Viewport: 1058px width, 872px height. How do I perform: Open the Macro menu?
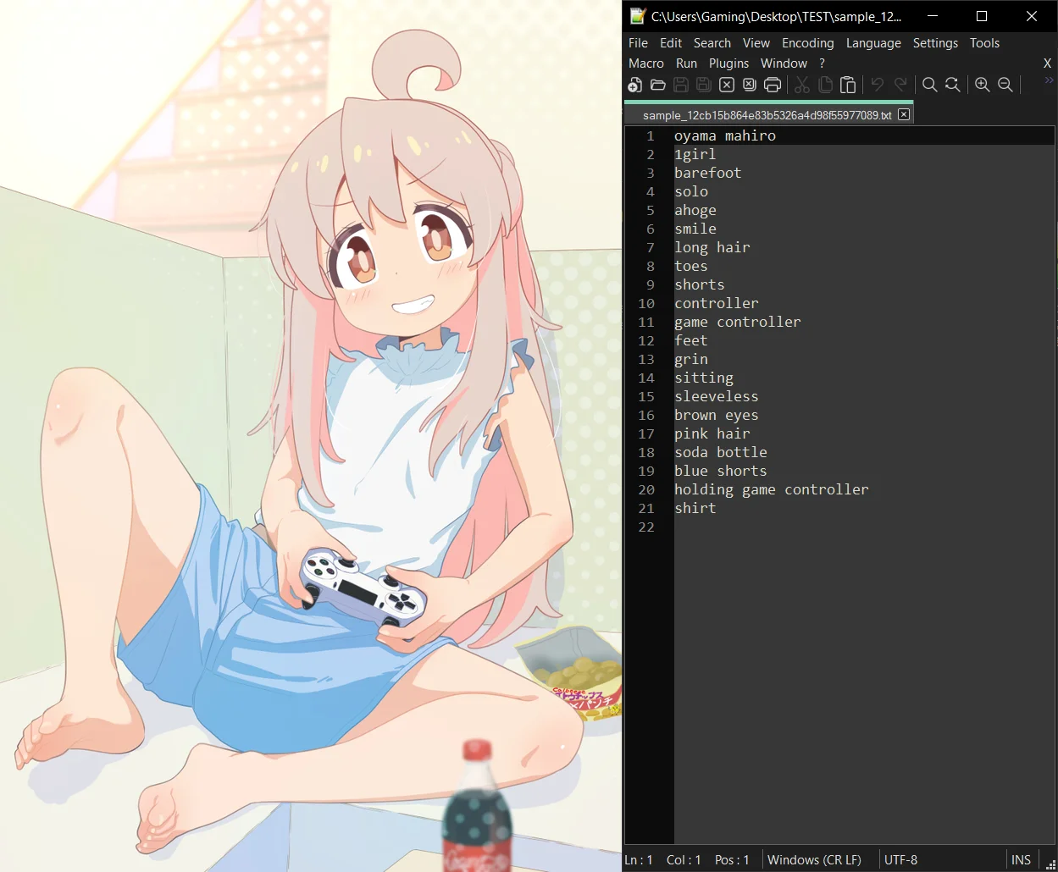point(646,63)
